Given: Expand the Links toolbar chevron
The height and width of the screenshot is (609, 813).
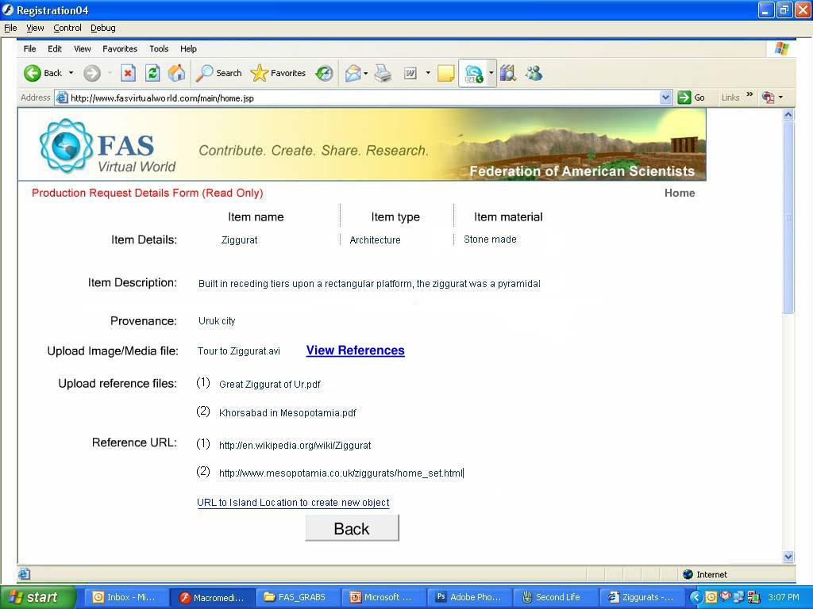Looking at the screenshot, I should coord(749,95).
